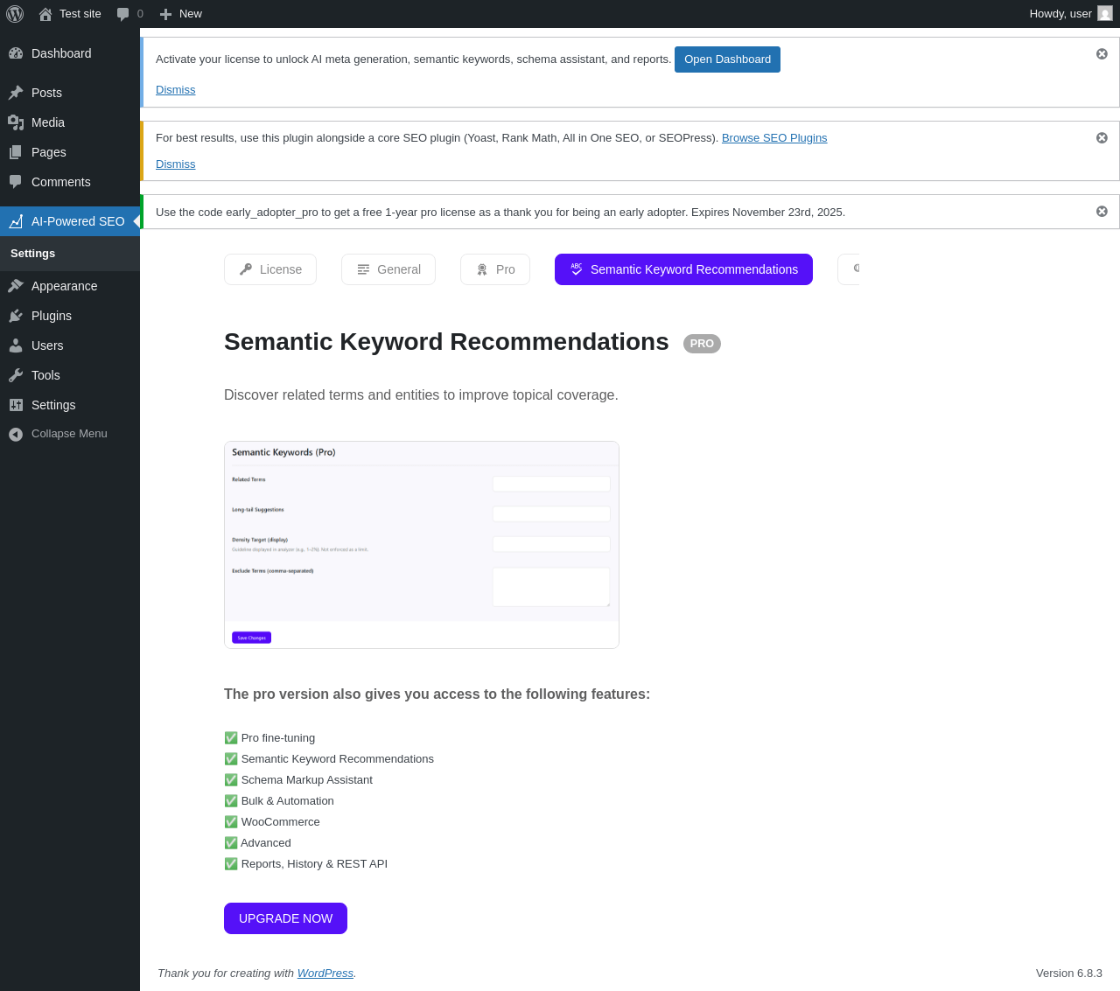This screenshot has height=991, width=1120.
Task: Click the Pages menu label
Action: tap(49, 152)
